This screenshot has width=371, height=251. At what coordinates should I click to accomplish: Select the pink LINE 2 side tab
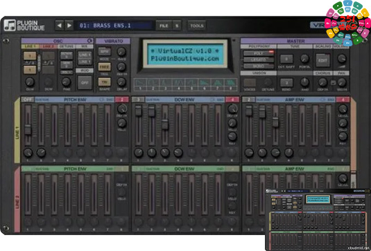[x=17, y=199]
